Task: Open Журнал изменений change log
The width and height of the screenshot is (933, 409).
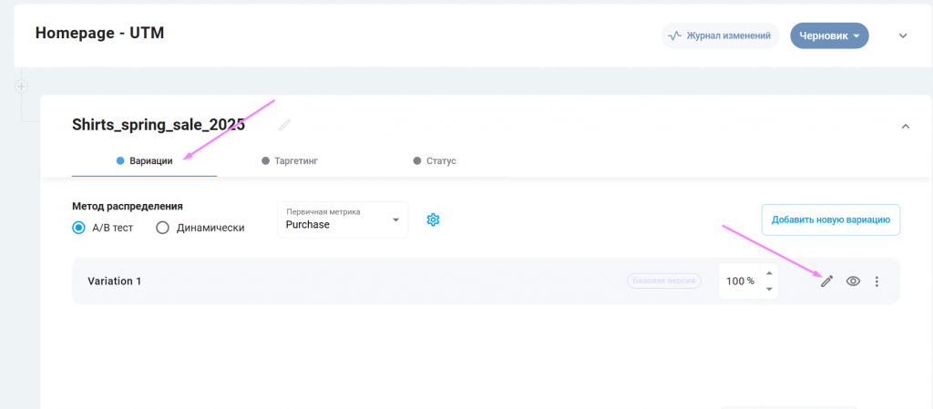Action: tap(720, 36)
